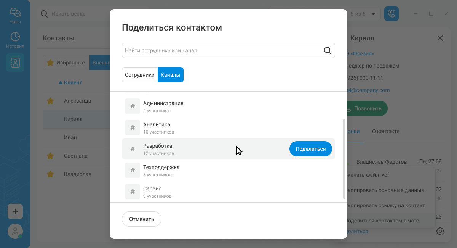
Task: Toggle favorite star next to Александр
Action: click(x=50, y=101)
